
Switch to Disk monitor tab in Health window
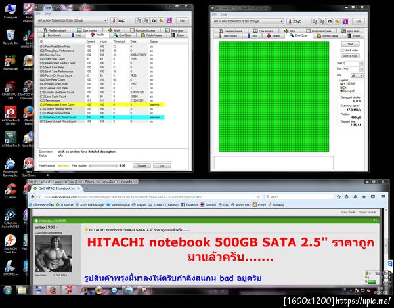click(x=87, y=30)
